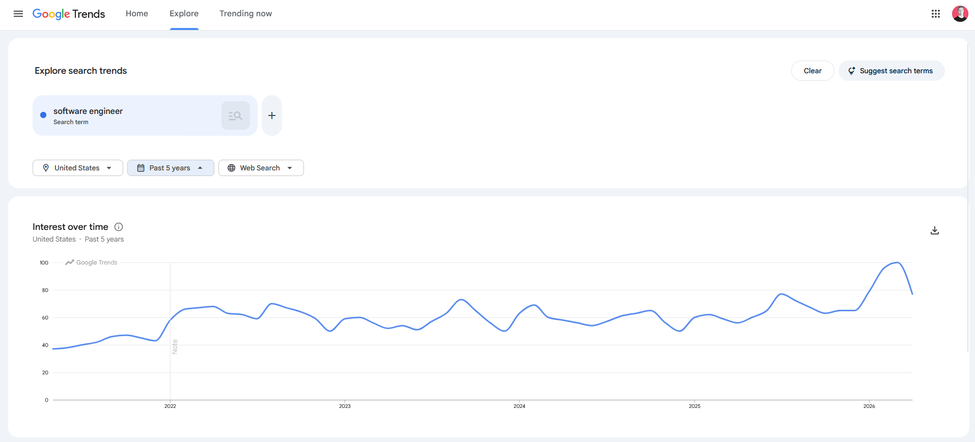Click the blue software engineer color dot
Viewport: 975px width, 442px height.
pyautogui.click(x=43, y=115)
